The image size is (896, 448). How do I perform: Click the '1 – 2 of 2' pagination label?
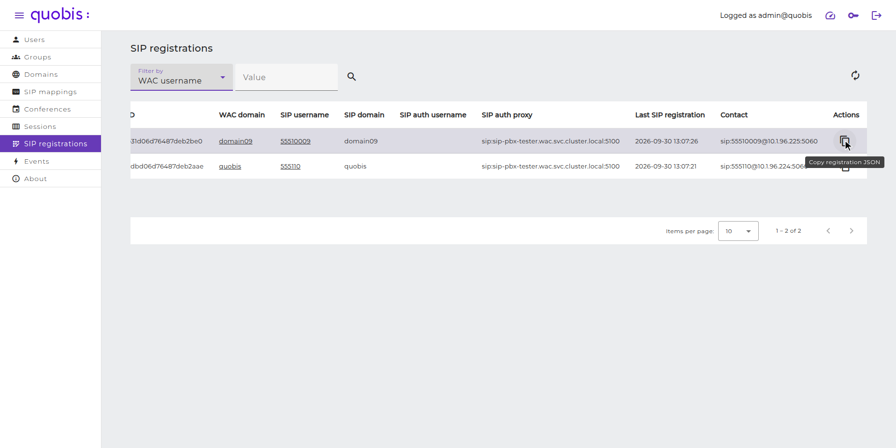pyautogui.click(x=789, y=231)
